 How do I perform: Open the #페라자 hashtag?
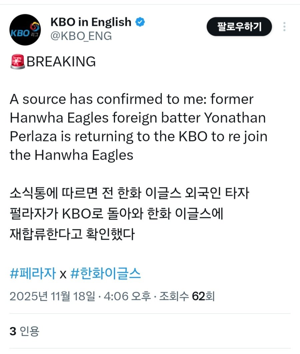tap(33, 274)
